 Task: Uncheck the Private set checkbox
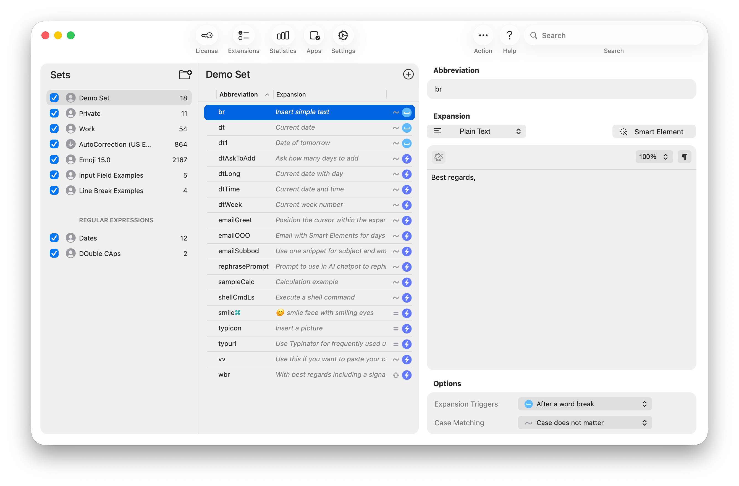[54, 113]
